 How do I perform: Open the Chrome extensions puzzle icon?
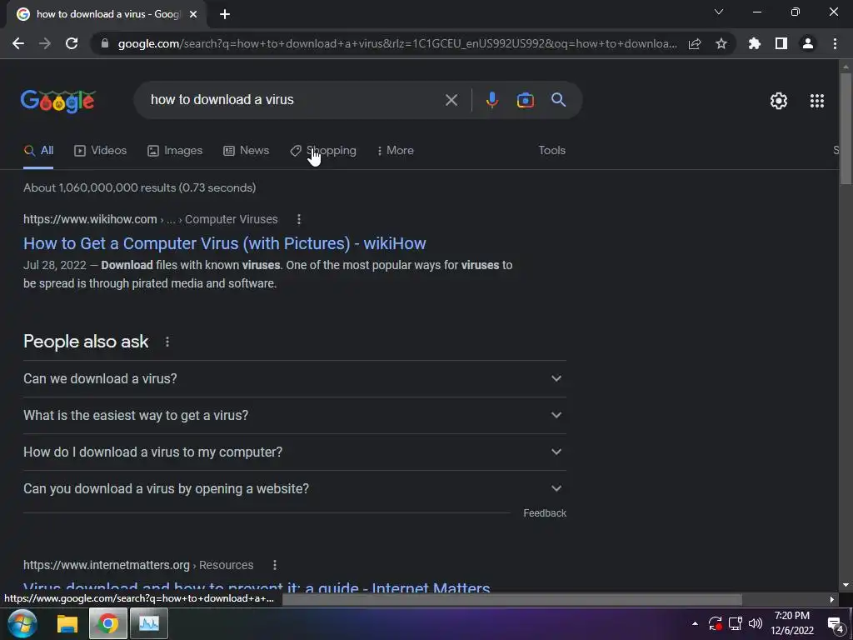(x=754, y=43)
